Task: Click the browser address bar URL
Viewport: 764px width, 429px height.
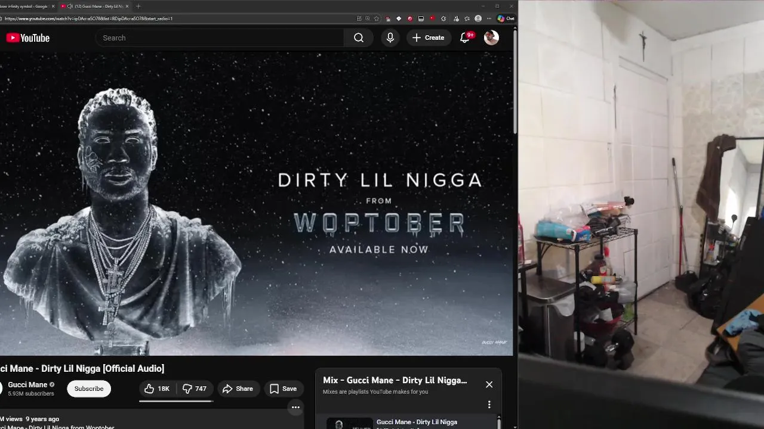Action: point(88,18)
